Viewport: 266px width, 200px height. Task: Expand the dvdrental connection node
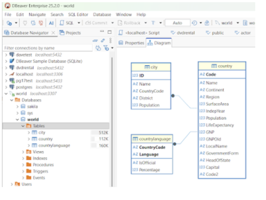(6, 68)
